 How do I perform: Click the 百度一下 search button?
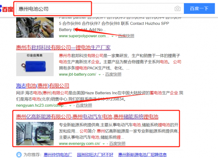click(x=199, y=9)
